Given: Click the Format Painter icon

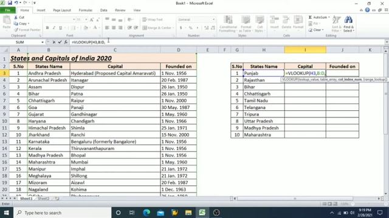Looking at the screenshot, I should (x=16, y=30).
